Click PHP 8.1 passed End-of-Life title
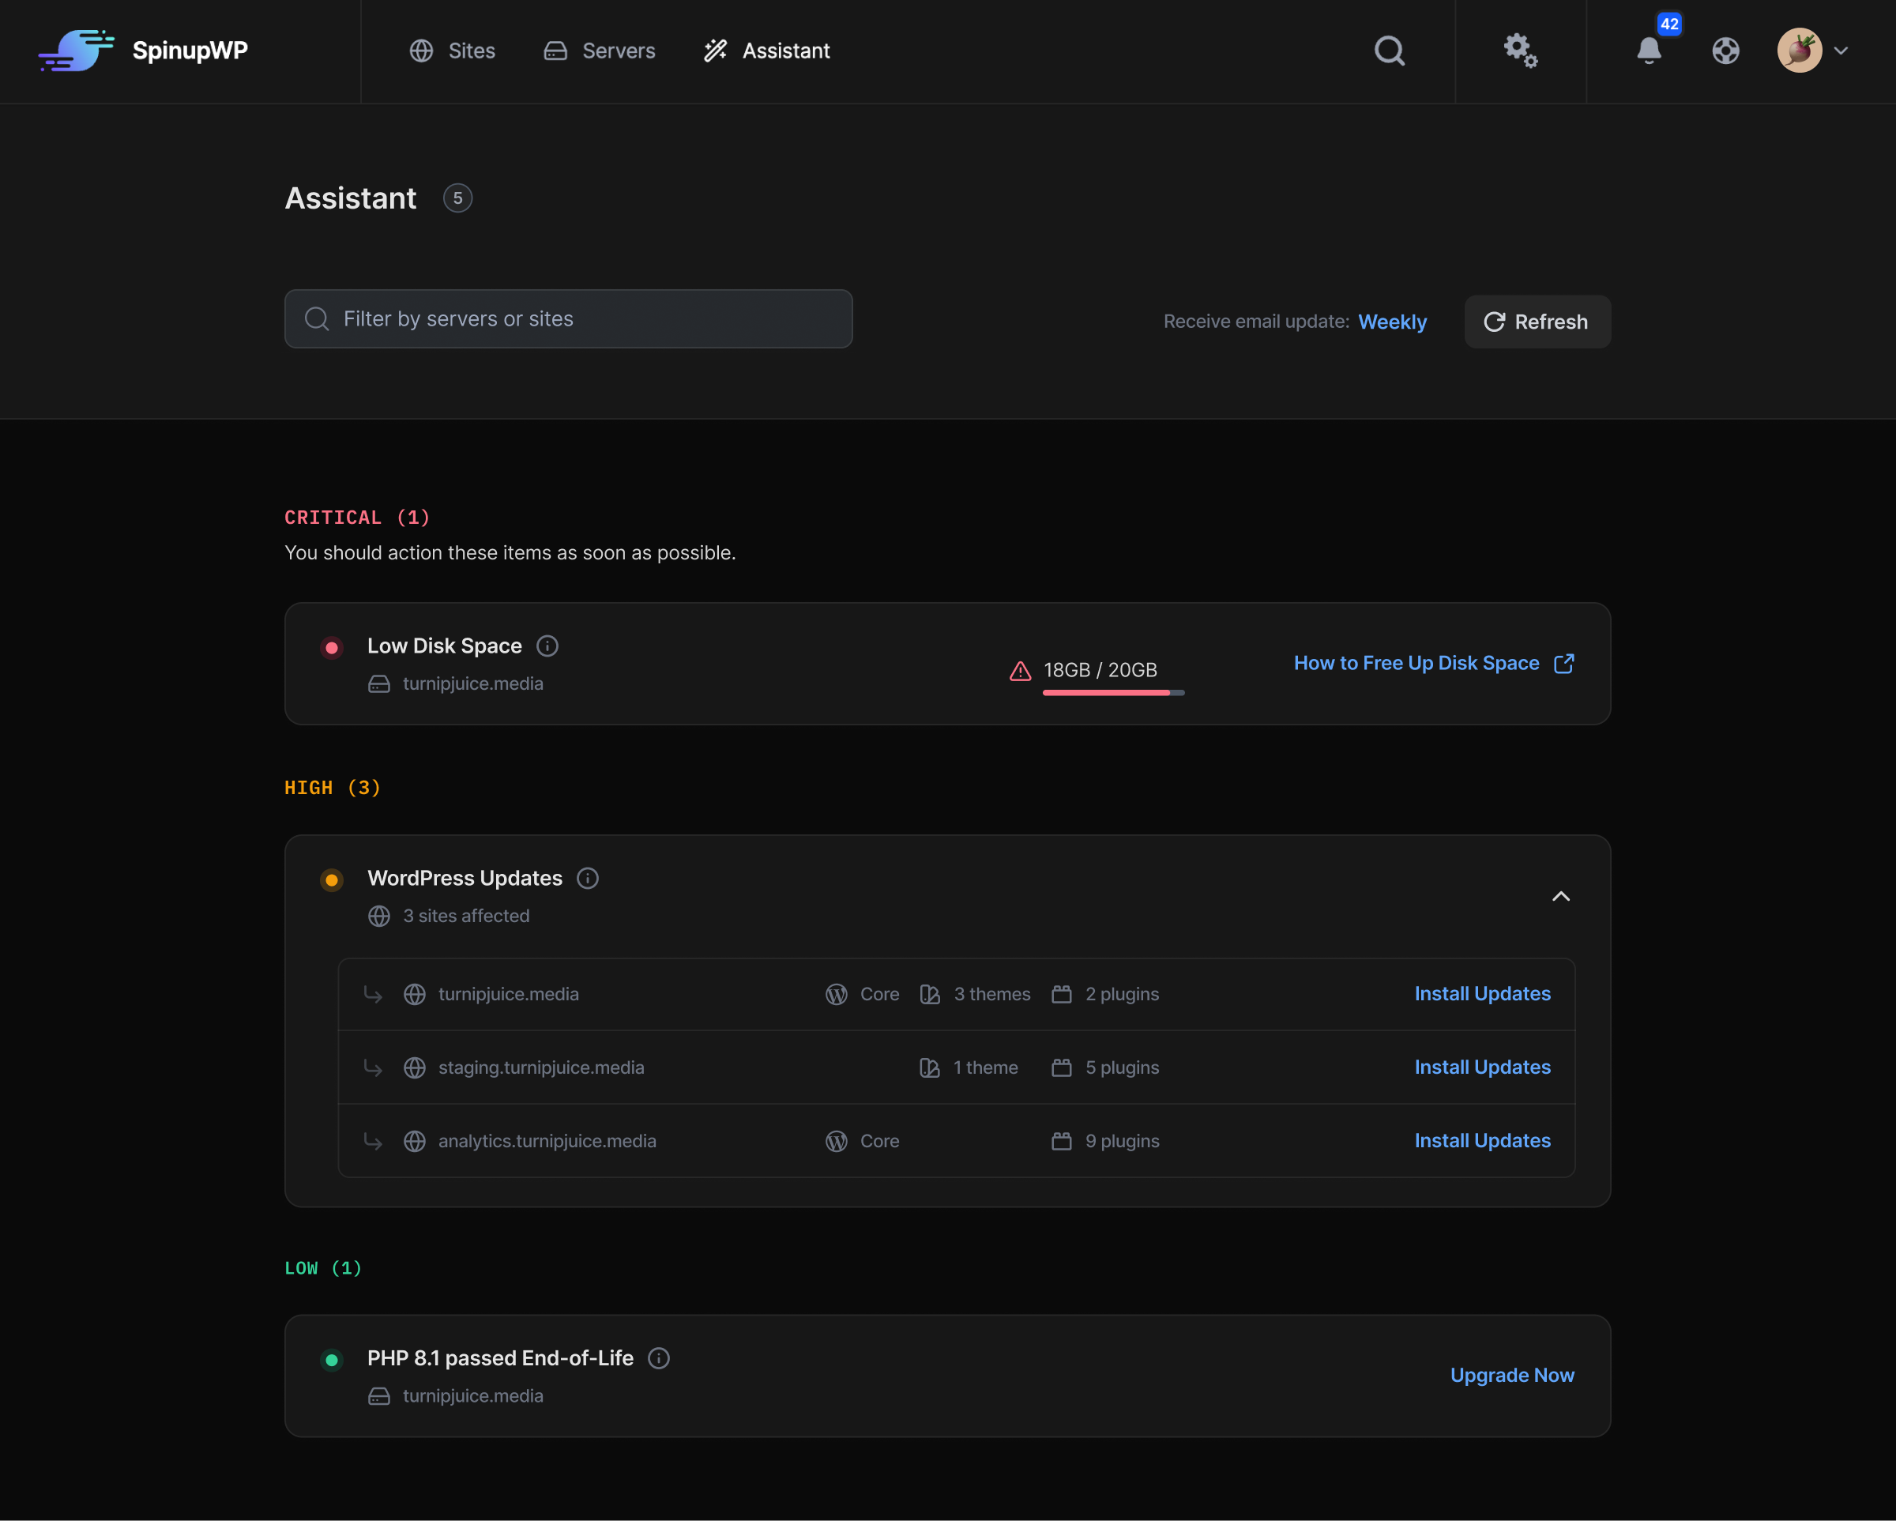1896x1521 pixels. tap(500, 1358)
